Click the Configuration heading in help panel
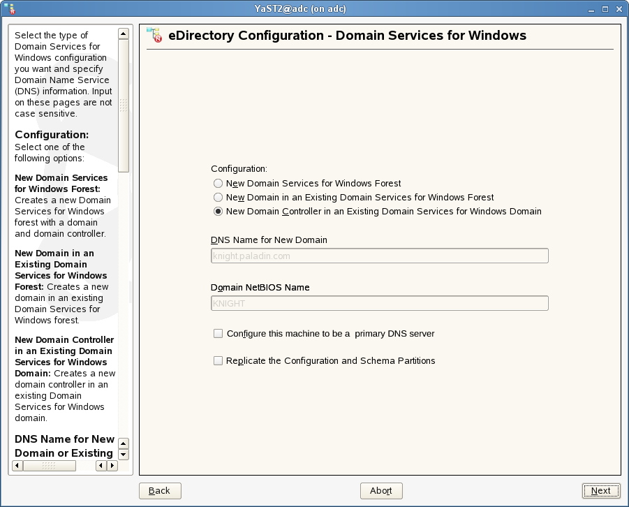The height and width of the screenshot is (507, 629). pyautogui.click(x=52, y=135)
